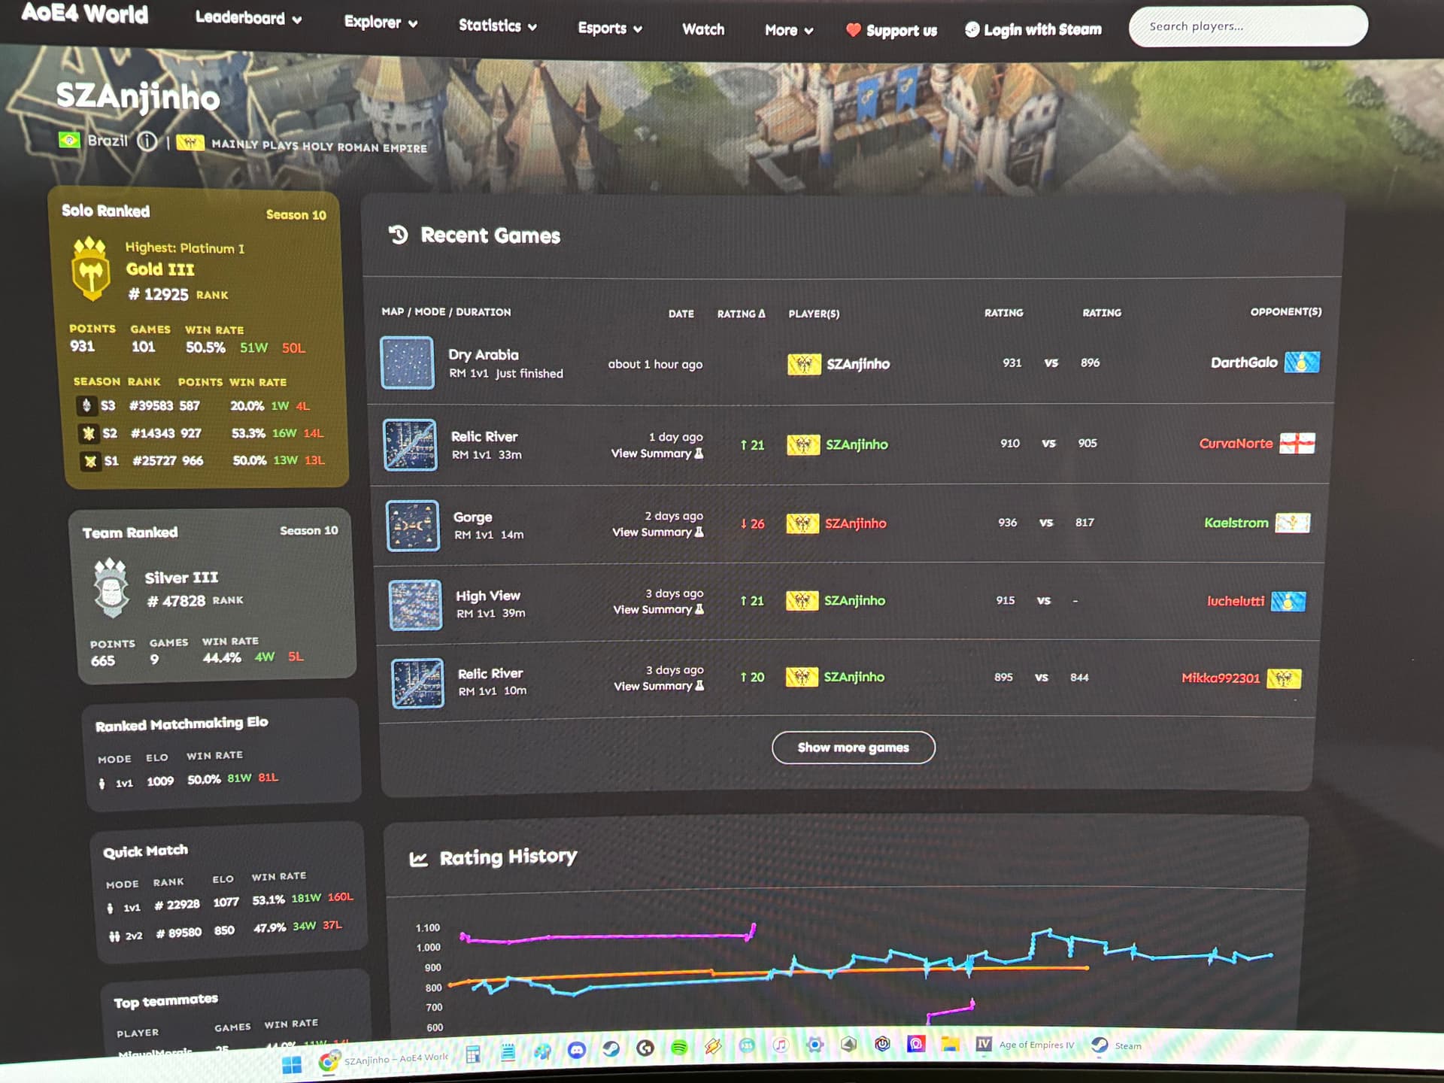The image size is (1444, 1083).
Task: Click the S3 season icon
Action: [x=86, y=406]
